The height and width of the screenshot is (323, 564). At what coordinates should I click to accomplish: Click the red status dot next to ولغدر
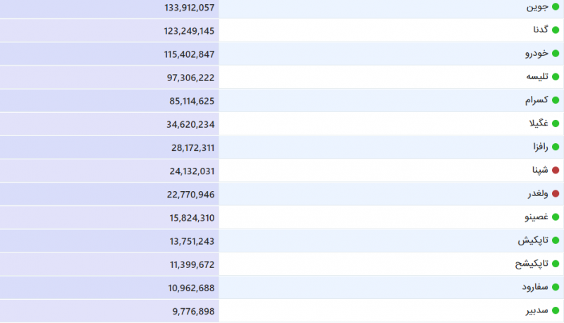pyautogui.click(x=556, y=193)
